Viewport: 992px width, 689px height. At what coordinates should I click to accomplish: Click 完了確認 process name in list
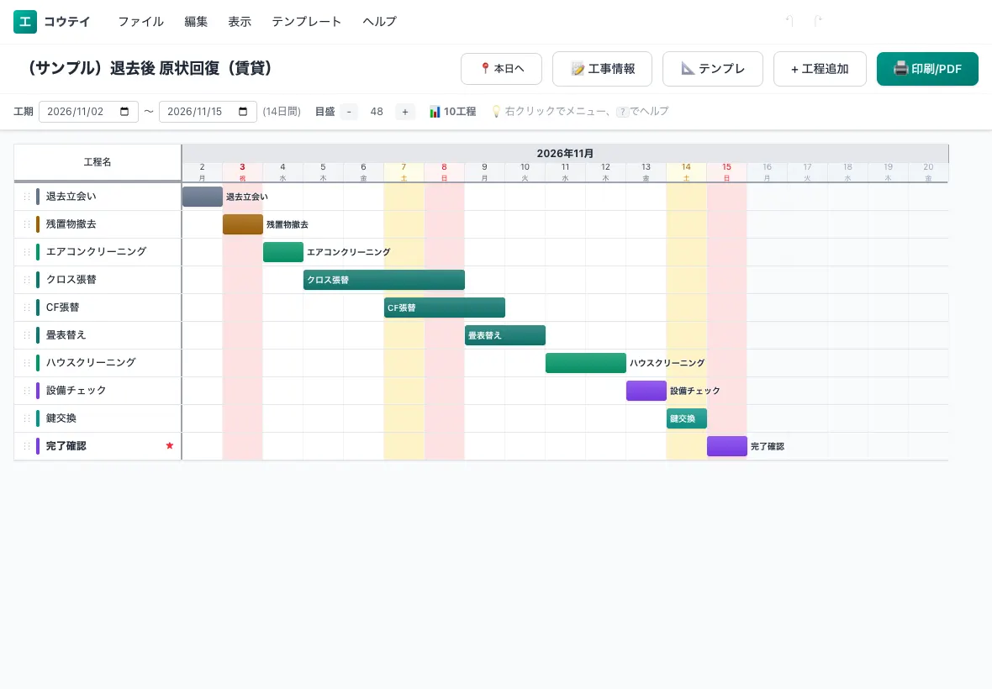(66, 446)
